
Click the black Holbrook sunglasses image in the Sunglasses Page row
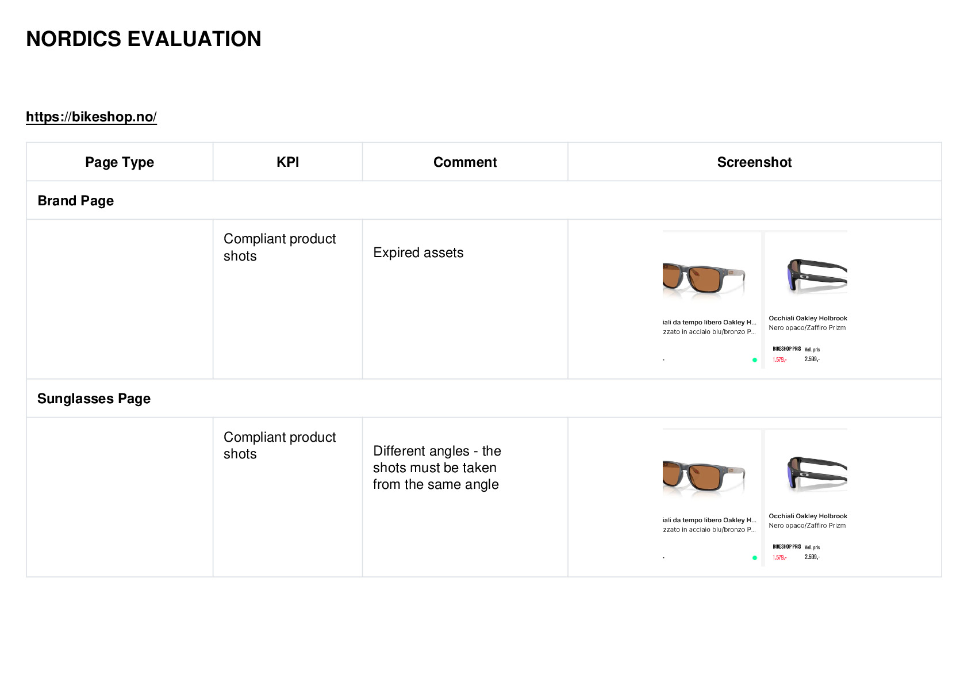click(x=817, y=473)
